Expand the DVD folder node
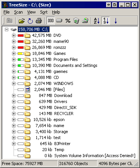 [14, 36]
